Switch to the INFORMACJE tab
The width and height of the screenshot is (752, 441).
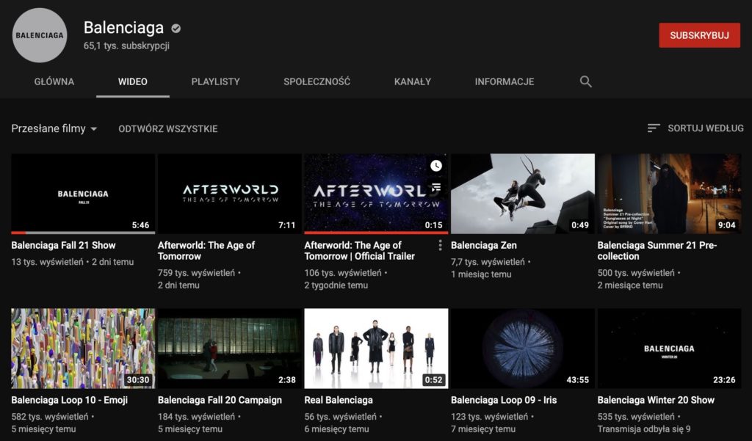[505, 81]
